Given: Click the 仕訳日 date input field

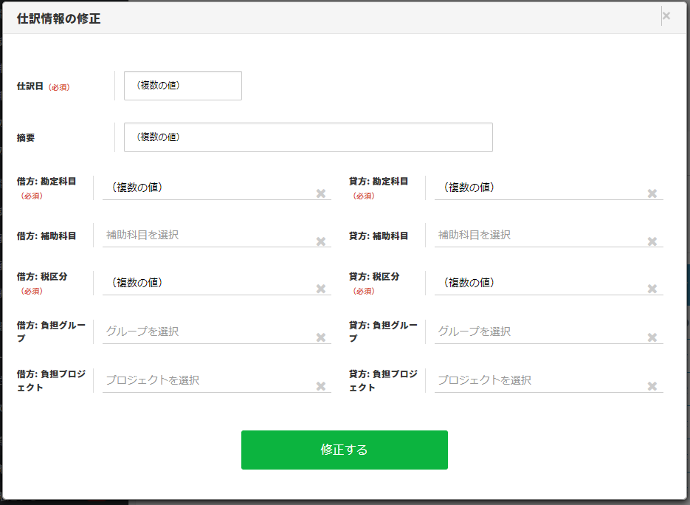Looking at the screenshot, I should click(182, 86).
